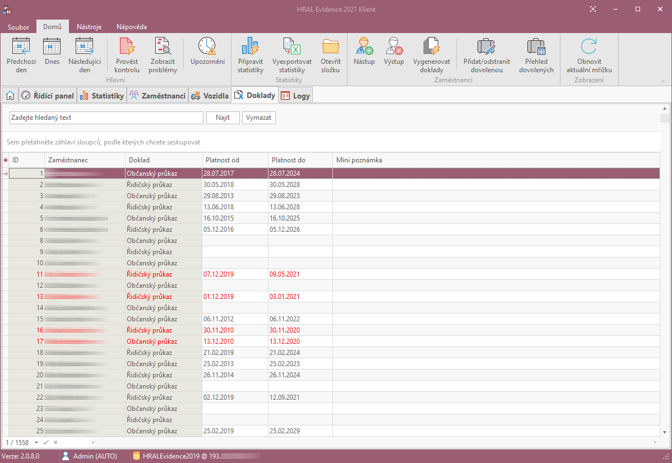Open the Statistiky tab
The image size is (672, 463).
coord(102,95)
